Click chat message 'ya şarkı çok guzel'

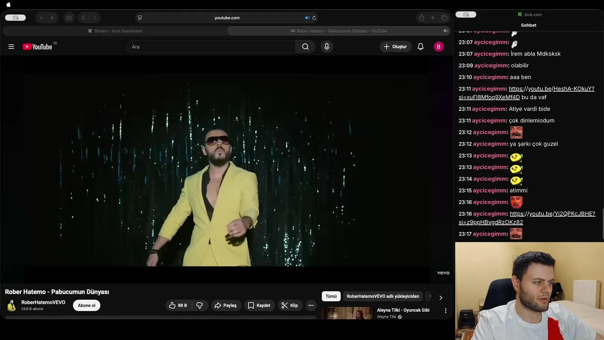(534, 144)
